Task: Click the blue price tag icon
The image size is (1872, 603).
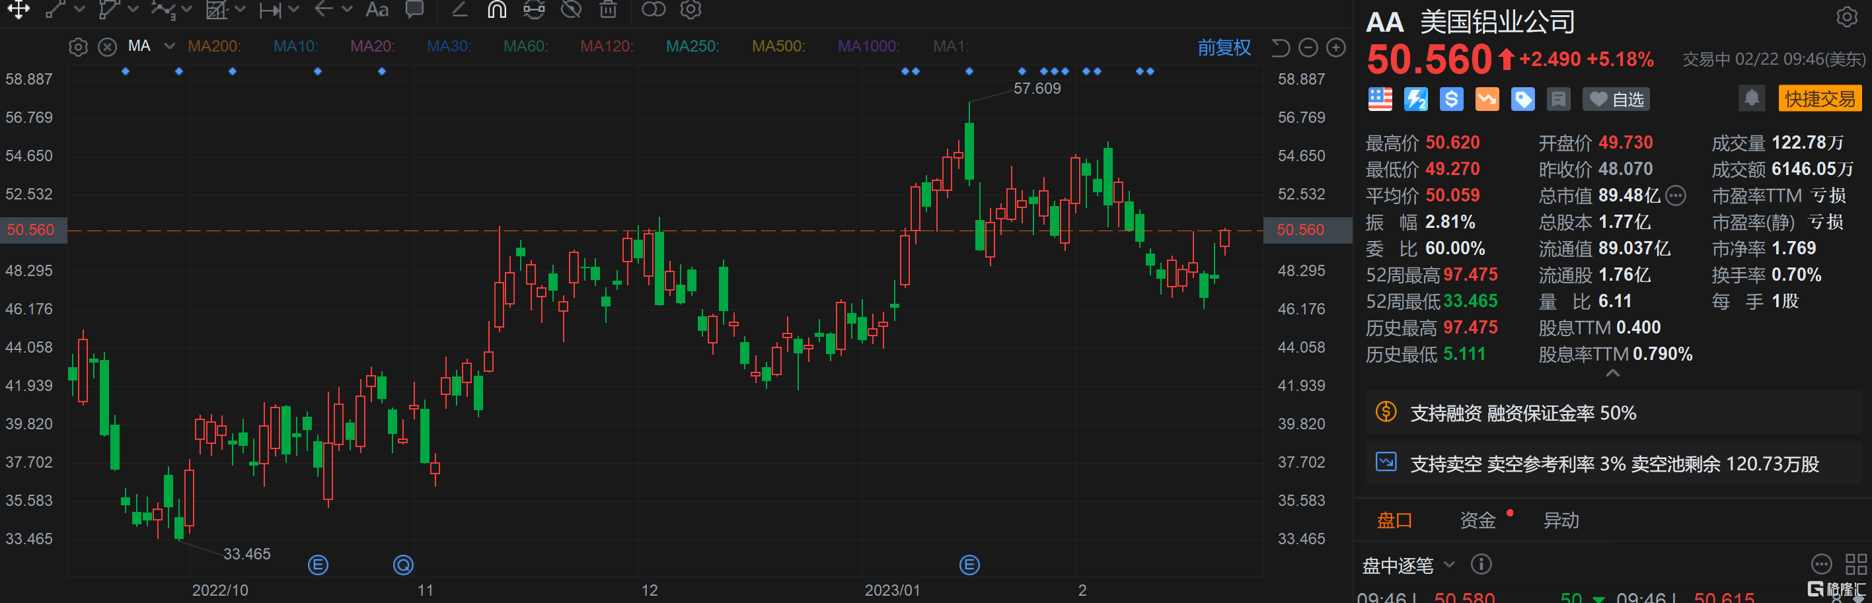Action: pos(1522,100)
